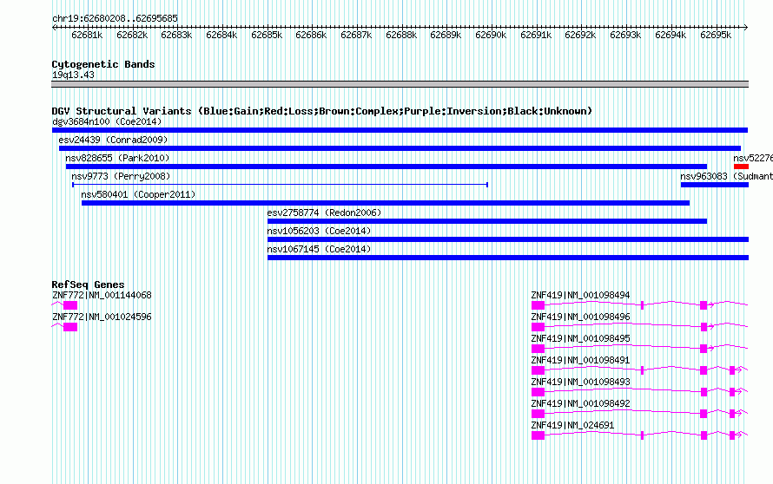Open nsv1067145 (Coe2014) variant label

click(319, 249)
